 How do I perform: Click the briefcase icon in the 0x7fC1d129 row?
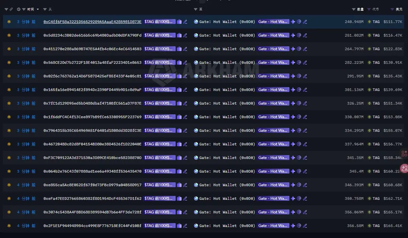click(179, 103)
